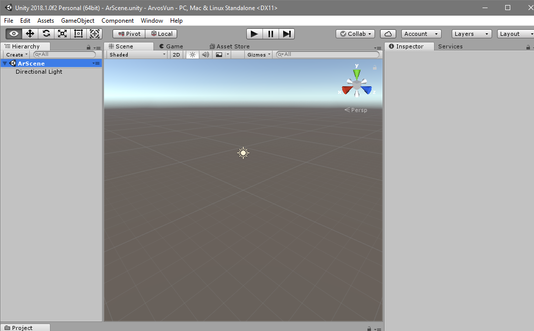
Task: Select the Rotate tool
Action: click(x=46, y=33)
